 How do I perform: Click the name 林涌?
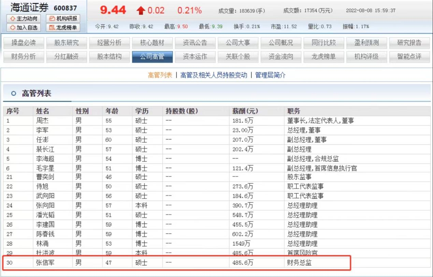coord(42,244)
